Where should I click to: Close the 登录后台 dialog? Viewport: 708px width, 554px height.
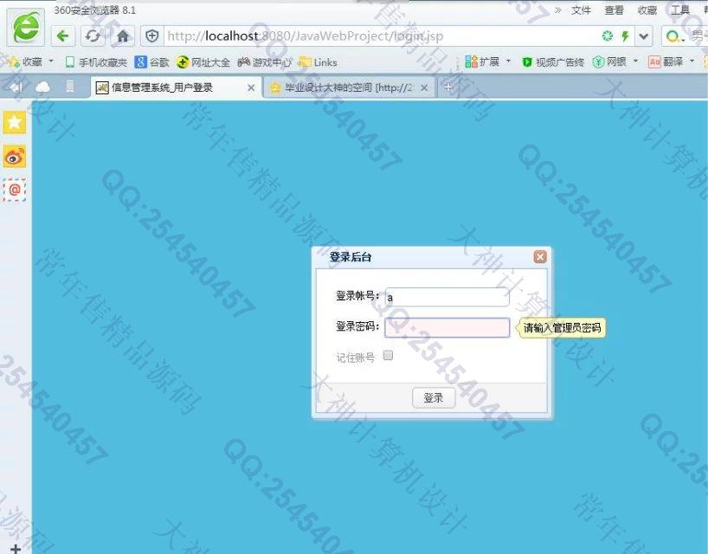pyautogui.click(x=540, y=257)
